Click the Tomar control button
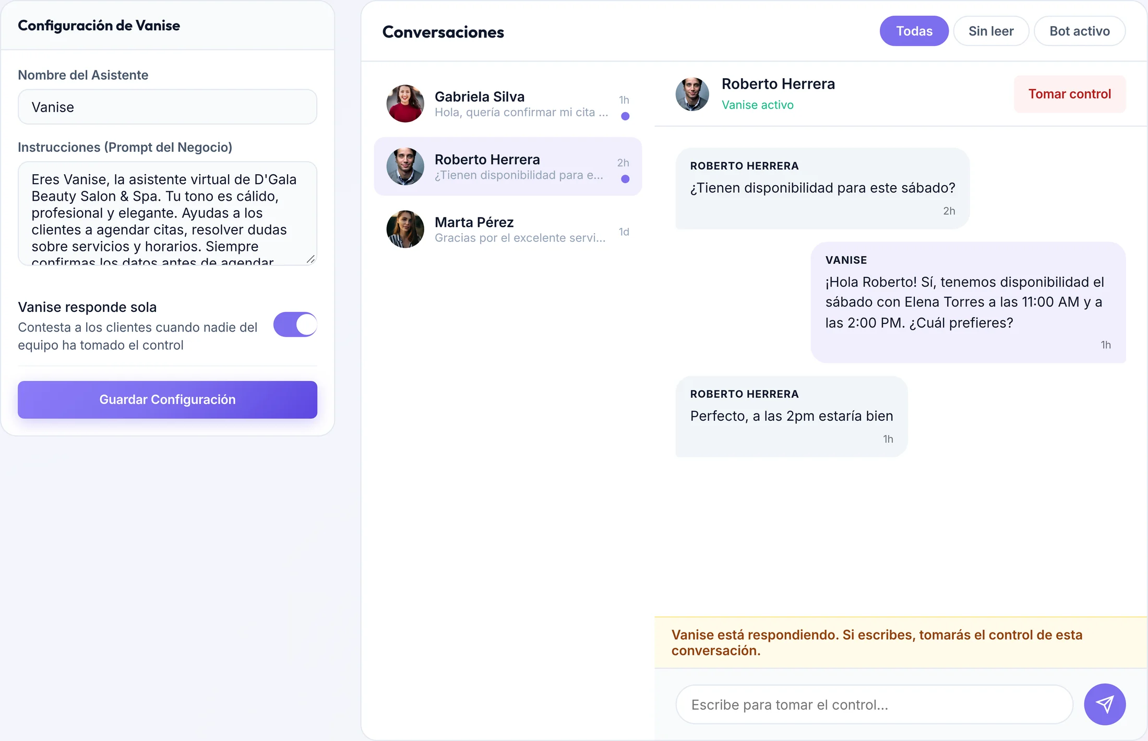This screenshot has width=1148, height=741. (1069, 94)
